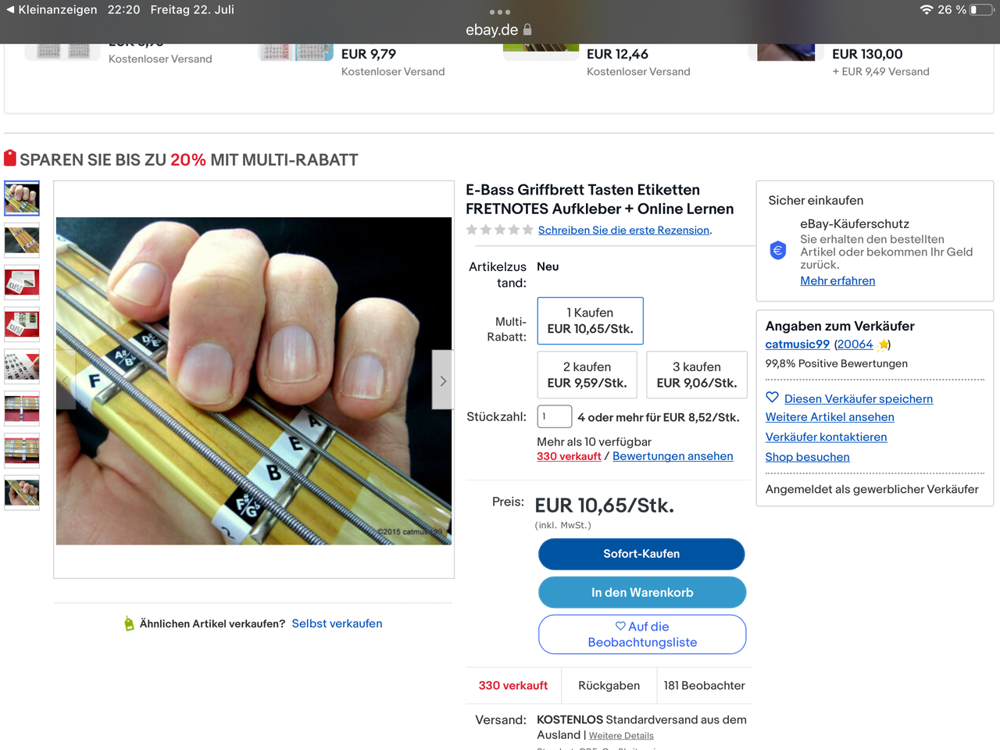Show next product image with right chevron
Viewport: 1000px width, 750px height.
coord(443,380)
